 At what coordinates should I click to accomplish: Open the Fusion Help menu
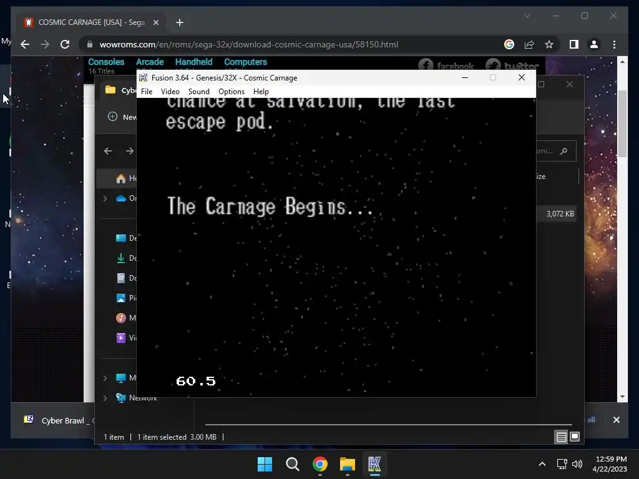pos(261,92)
